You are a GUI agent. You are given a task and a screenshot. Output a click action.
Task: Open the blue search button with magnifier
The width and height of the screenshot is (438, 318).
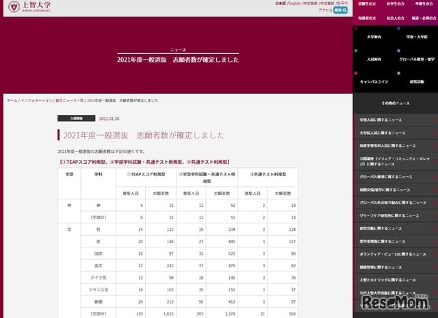[x=340, y=10]
